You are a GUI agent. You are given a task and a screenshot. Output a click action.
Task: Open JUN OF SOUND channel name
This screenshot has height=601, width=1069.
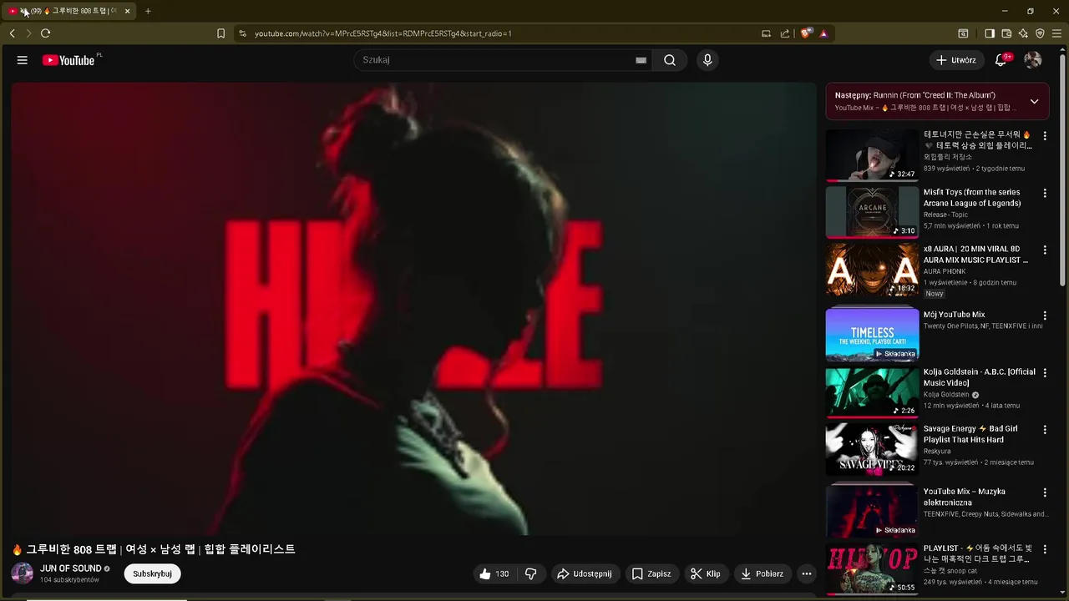pos(71,568)
